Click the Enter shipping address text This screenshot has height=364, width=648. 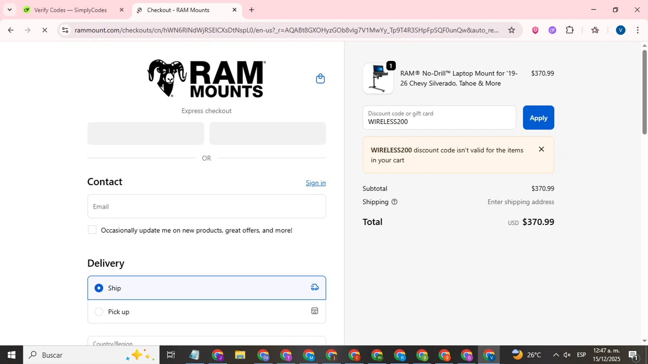coord(521,202)
